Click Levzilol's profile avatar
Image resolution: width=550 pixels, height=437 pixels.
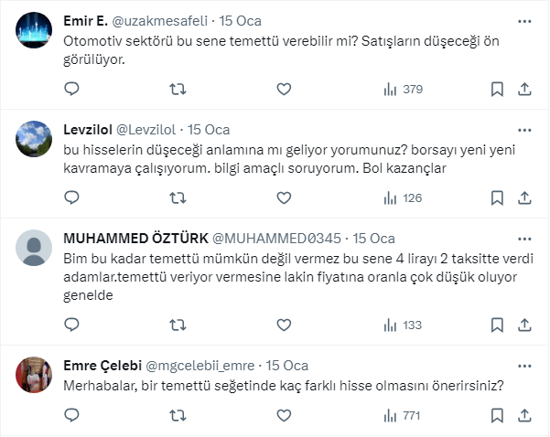tap(35, 140)
